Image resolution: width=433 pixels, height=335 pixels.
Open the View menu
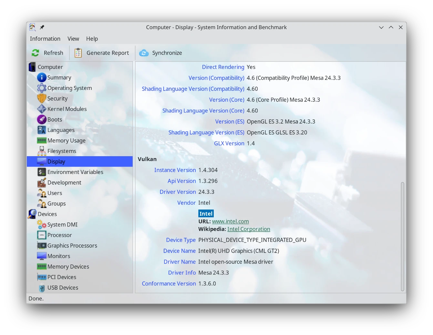pos(73,39)
